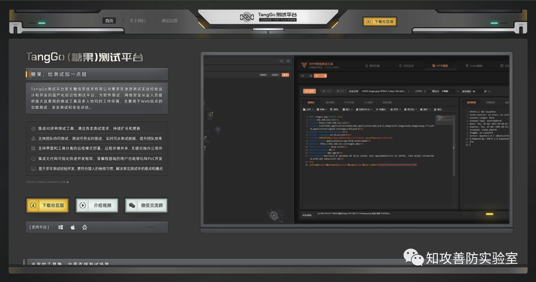Open the large app preview screenshot

click(x=356, y=140)
